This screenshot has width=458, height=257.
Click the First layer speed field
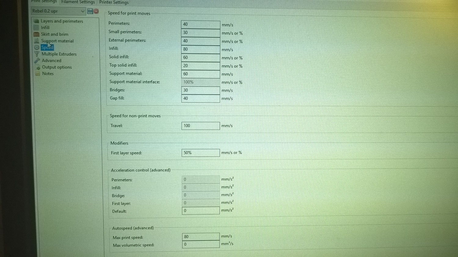200,153
